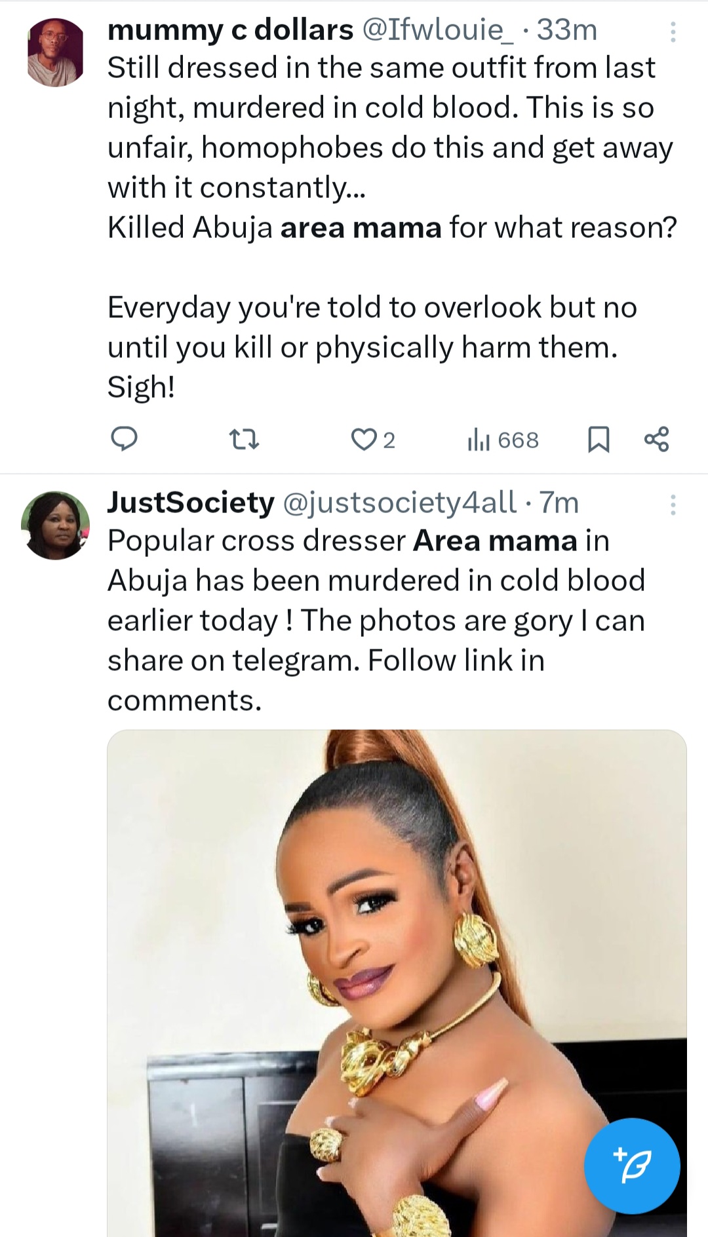Open the attached photo in JustSociety's tweet
Screen dimensions: 708x1237
pos(397,983)
